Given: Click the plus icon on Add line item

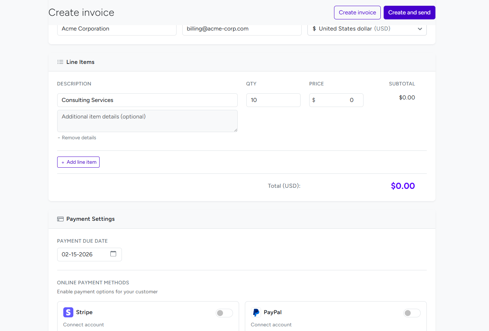Looking at the screenshot, I should 63,162.
